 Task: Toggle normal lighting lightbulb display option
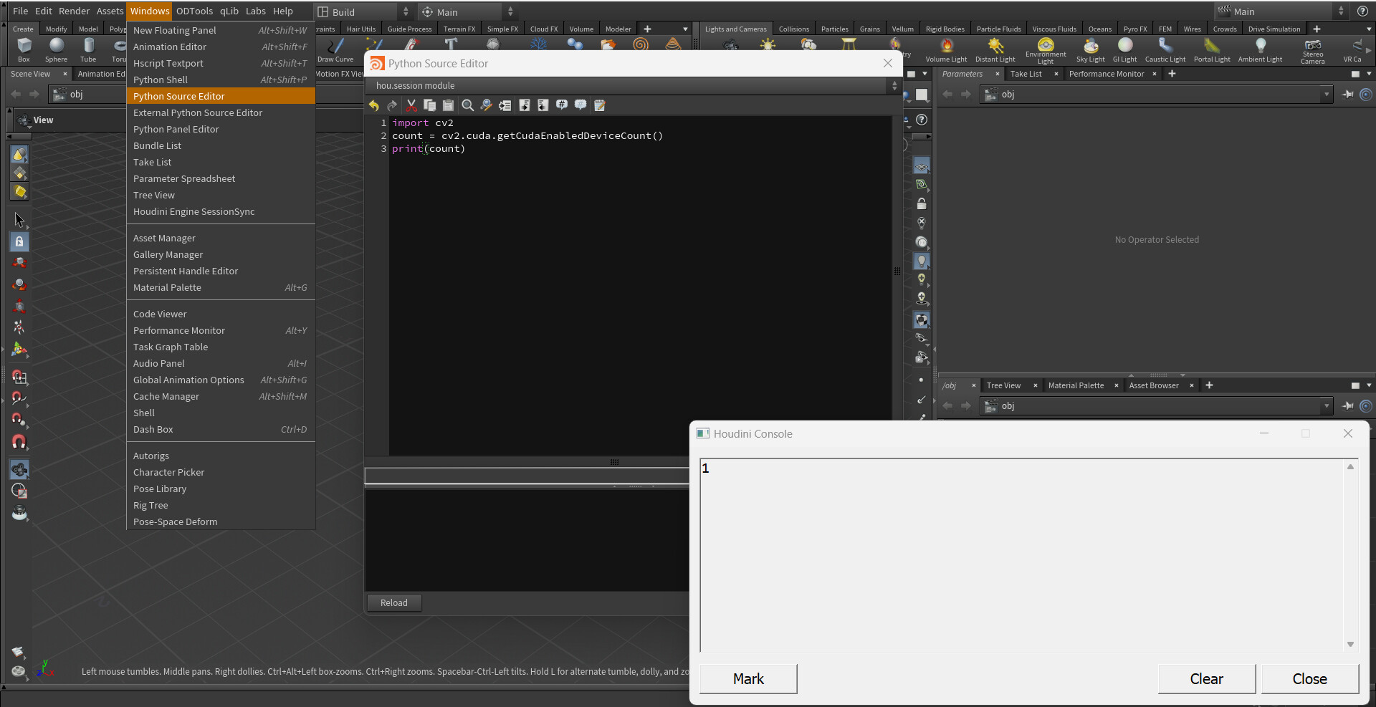click(x=922, y=261)
